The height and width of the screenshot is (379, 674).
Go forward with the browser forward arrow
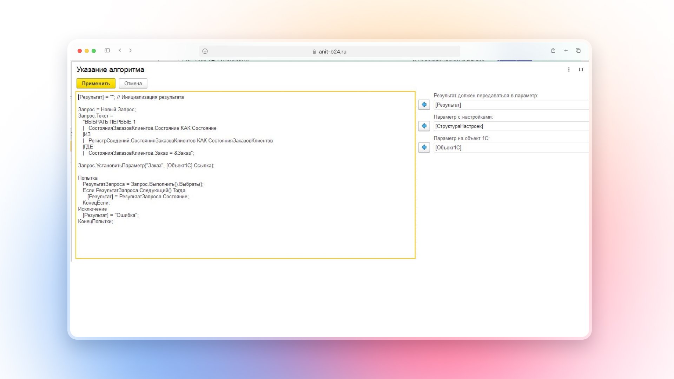(130, 51)
